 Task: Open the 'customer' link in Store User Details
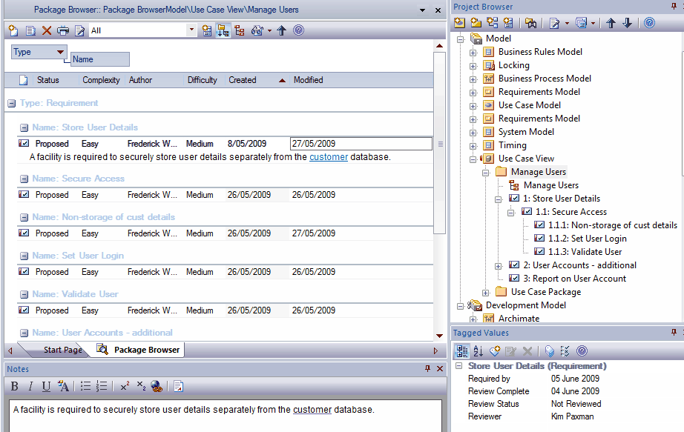(x=329, y=157)
